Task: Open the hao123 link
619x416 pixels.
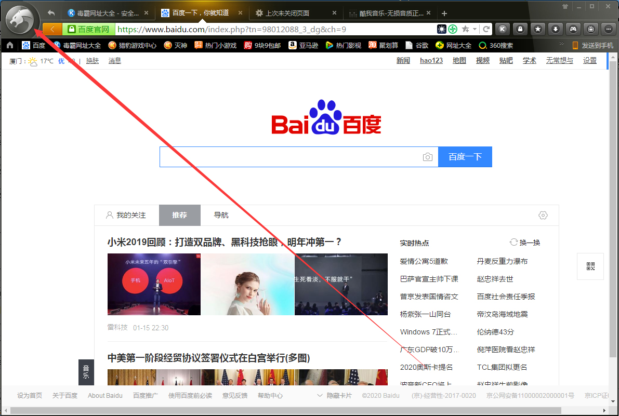Action: pos(431,60)
